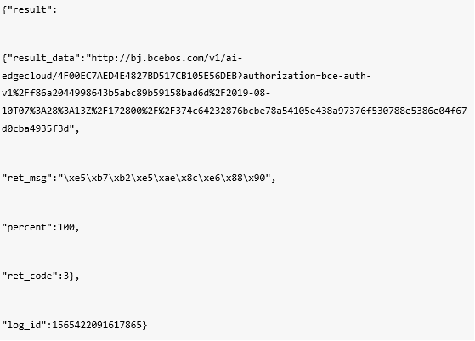Viewport: 475px width, 341px height.
Task: Click the ret_code value 3
Action: point(66,276)
